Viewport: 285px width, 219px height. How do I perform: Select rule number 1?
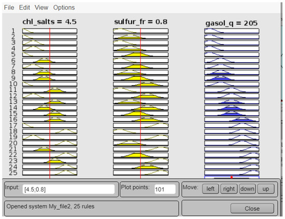click(x=13, y=31)
